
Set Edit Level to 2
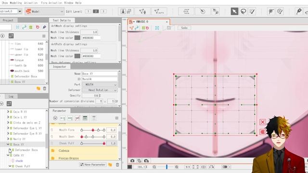[x=96, y=12]
